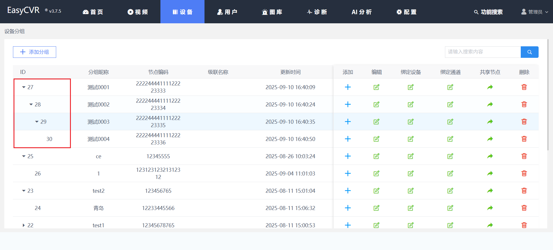The image size is (553, 250).
Task: Focus the search content input field
Action: coord(482,52)
